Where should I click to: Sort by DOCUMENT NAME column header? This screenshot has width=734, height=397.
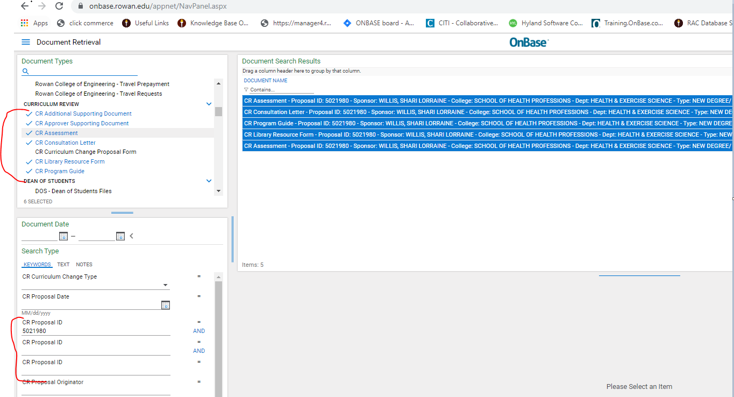coord(266,81)
